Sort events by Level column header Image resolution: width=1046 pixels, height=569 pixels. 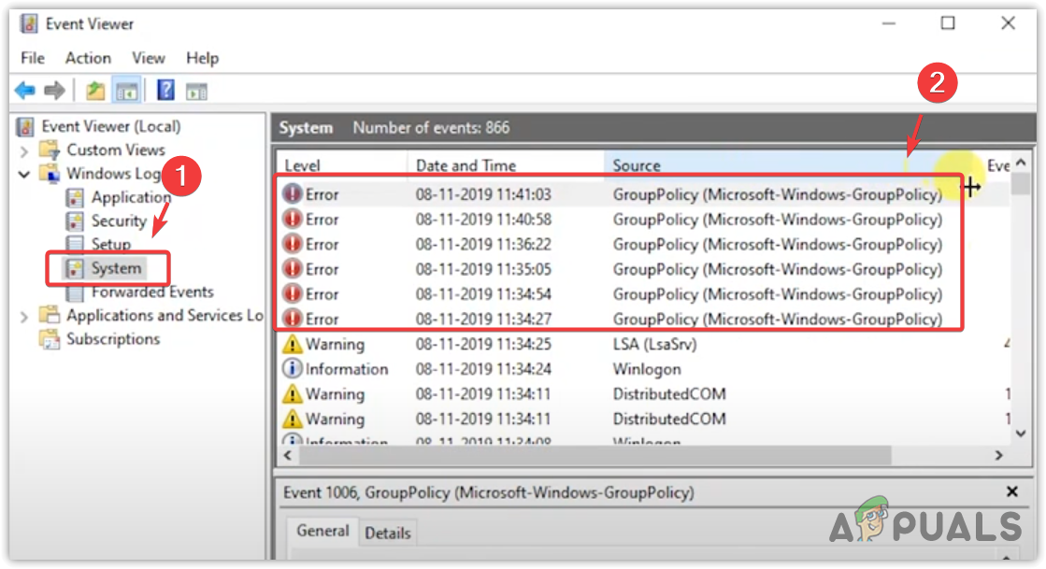click(302, 165)
